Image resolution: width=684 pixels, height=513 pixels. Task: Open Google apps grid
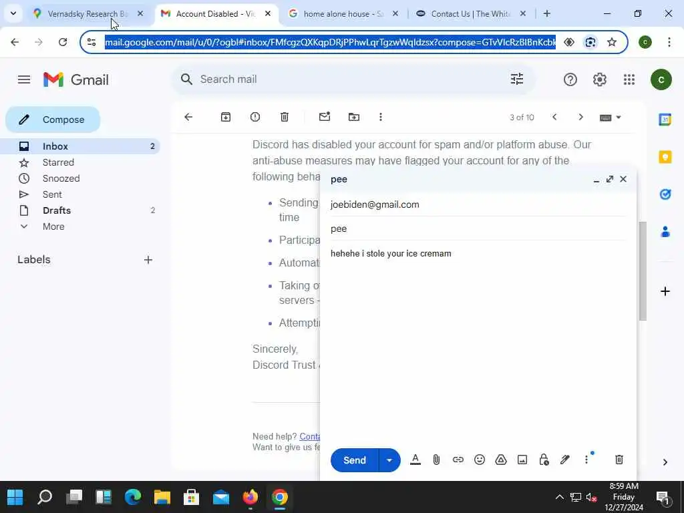pos(629,79)
